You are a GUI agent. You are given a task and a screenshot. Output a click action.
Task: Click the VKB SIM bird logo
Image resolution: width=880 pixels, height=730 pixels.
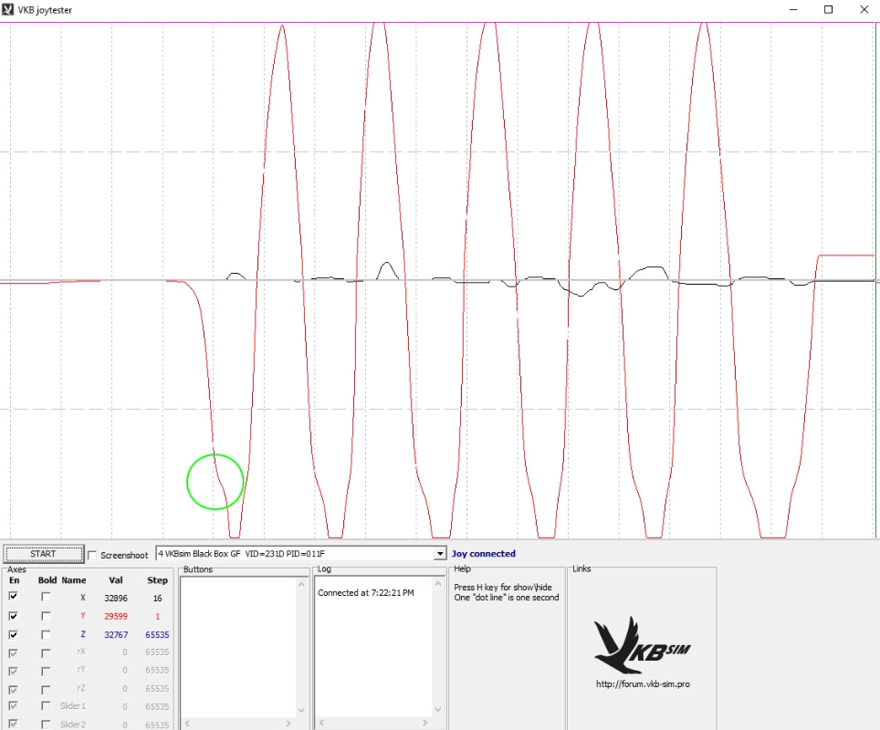coord(641,644)
